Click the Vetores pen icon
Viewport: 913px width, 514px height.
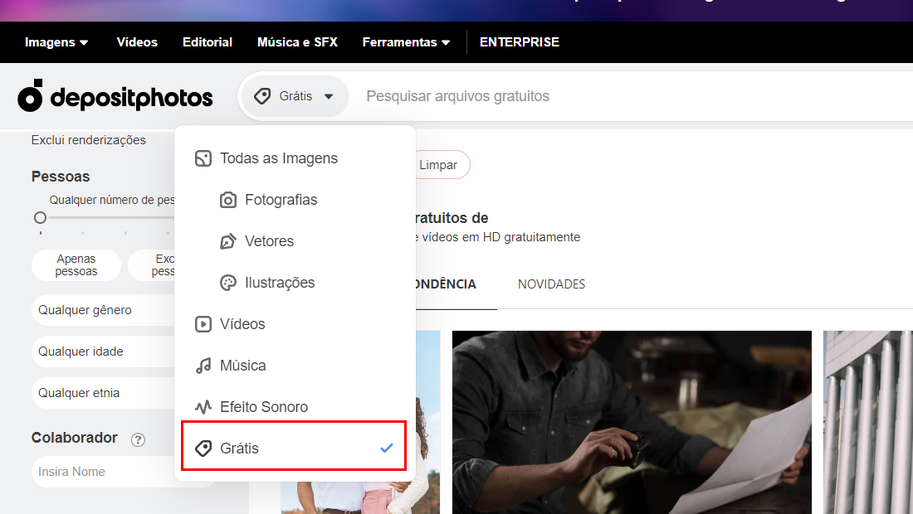[x=228, y=240]
